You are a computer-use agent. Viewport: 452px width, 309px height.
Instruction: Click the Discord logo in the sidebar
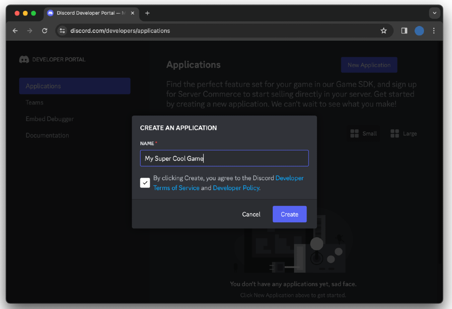tap(24, 59)
